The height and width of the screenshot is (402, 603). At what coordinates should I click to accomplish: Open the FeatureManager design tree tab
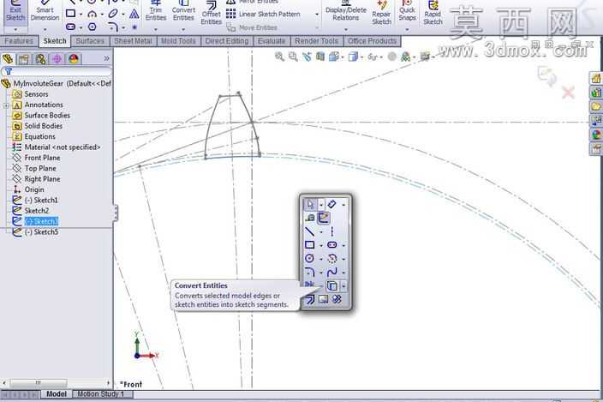pos(8,59)
